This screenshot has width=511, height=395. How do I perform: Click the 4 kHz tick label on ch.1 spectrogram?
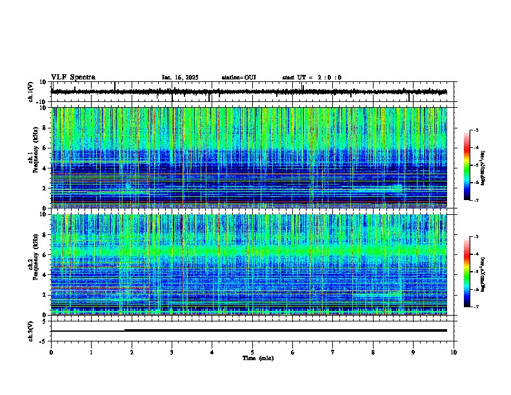[45, 168]
